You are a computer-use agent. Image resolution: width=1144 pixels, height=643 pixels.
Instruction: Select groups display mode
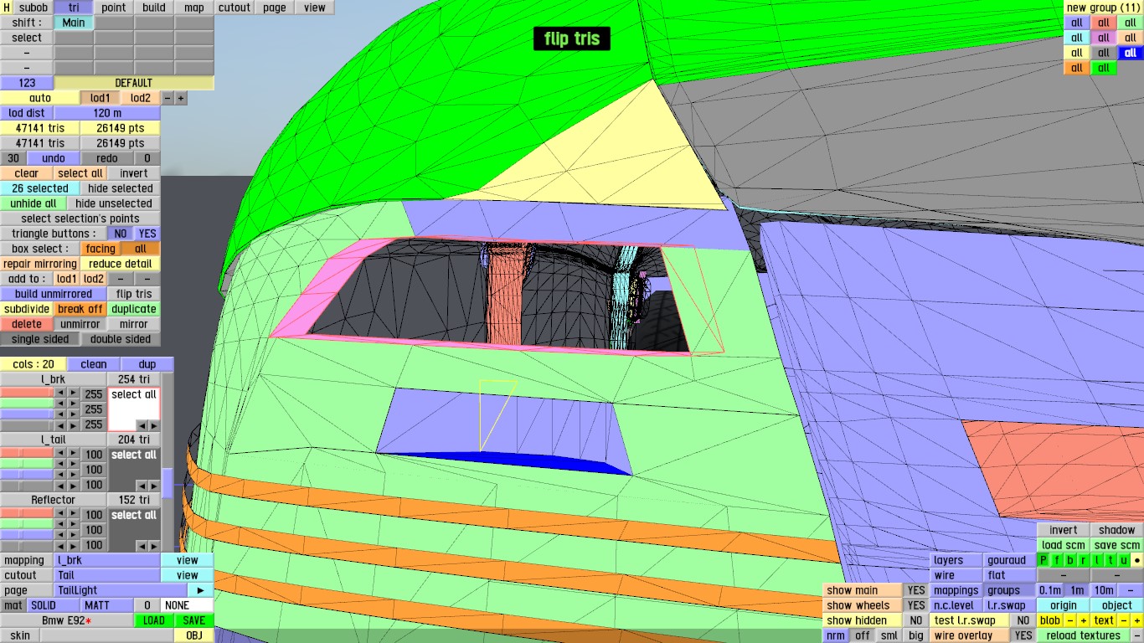[1009, 590]
